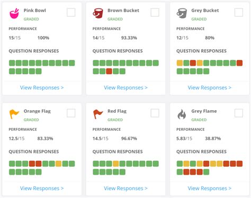Click the Grey Flame avatar icon
Screen dimensions: 251x198
pyautogui.click(x=182, y=114)
